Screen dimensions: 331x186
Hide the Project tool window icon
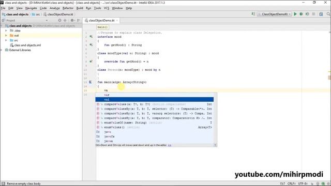coord(79,21)
